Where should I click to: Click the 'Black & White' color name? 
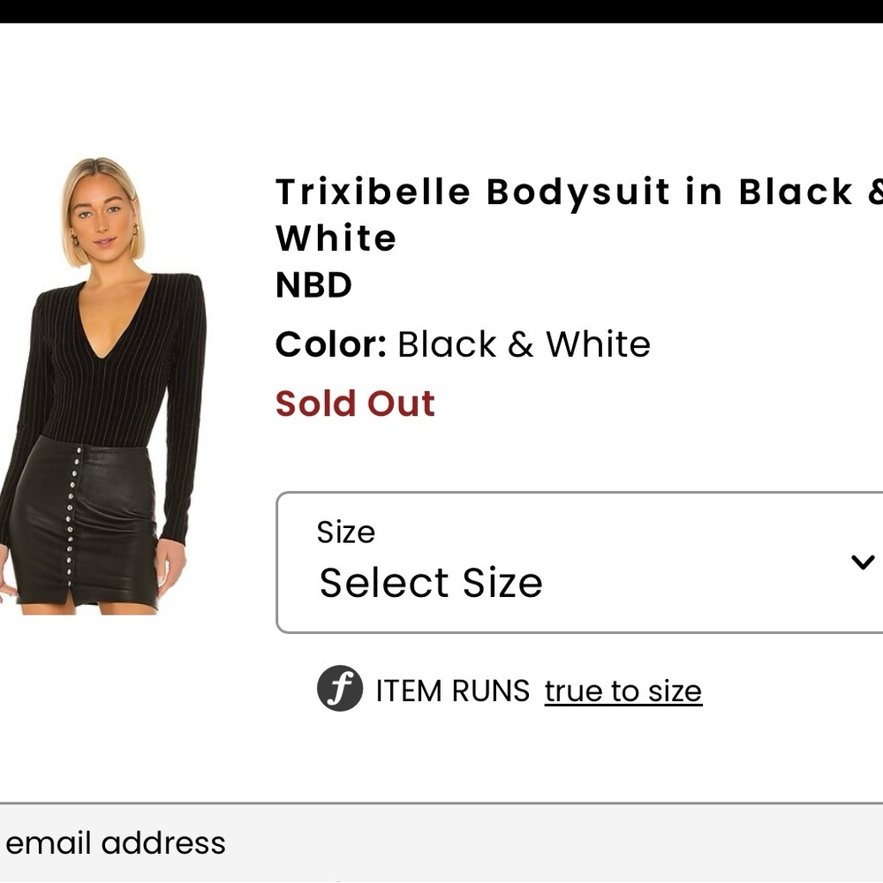pyautogui.click(x=523, y=344)
